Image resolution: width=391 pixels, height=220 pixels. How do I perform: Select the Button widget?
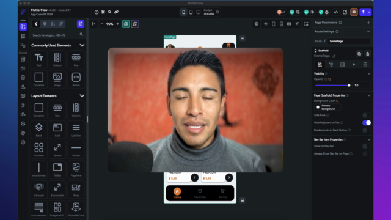[x=76, y=79]
